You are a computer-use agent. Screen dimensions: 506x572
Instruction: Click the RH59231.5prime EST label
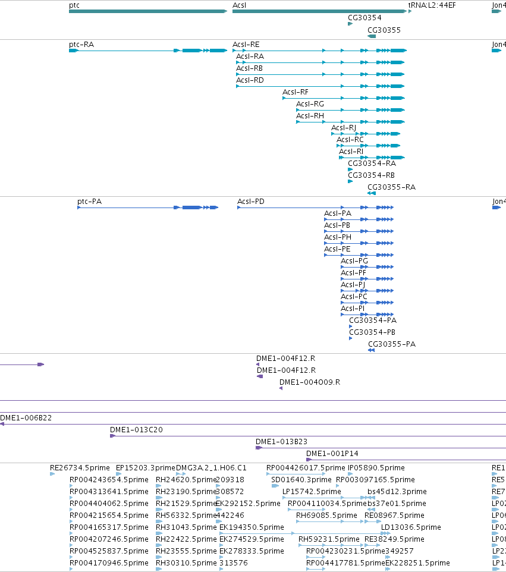click(x=329, y=539)
